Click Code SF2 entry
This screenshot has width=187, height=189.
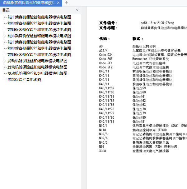pos(106,67)
